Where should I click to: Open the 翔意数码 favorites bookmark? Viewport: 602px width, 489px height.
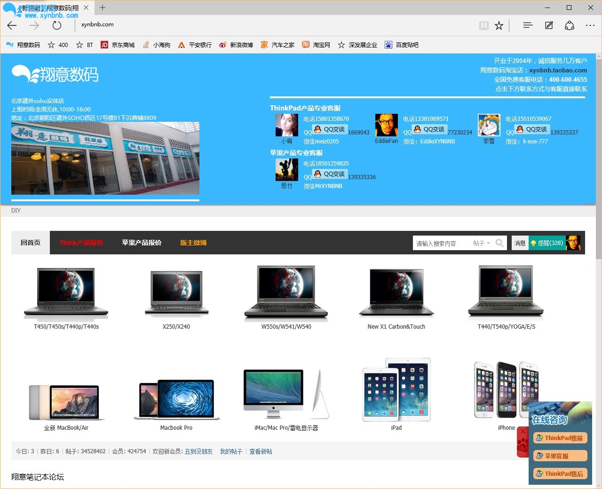(23, 45)
